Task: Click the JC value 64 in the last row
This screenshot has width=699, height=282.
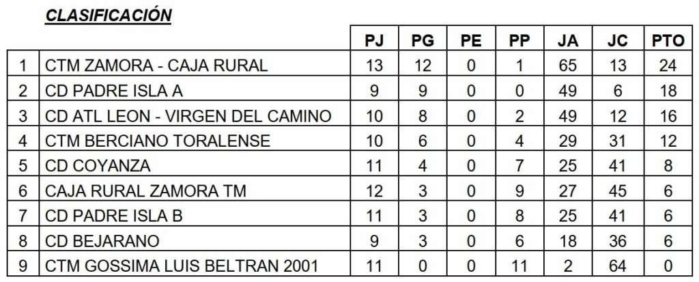Action: 617,266
